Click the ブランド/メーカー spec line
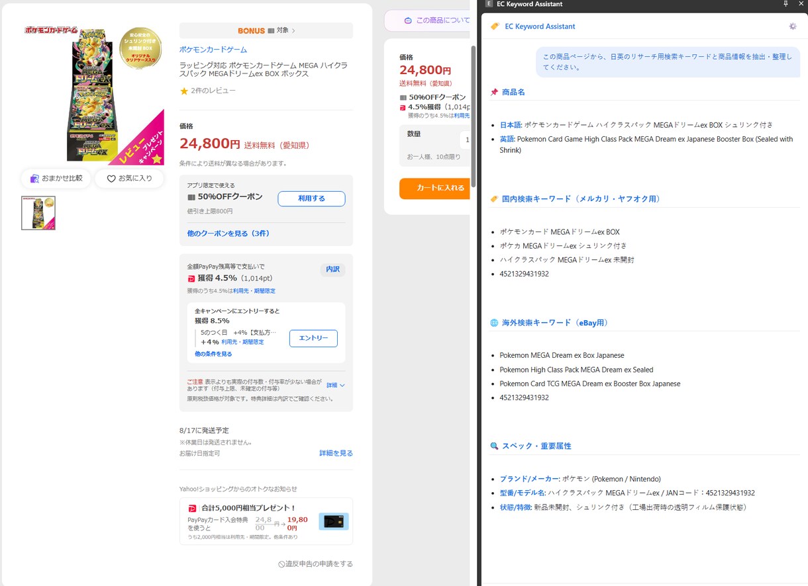 click(x=580, y=479)
